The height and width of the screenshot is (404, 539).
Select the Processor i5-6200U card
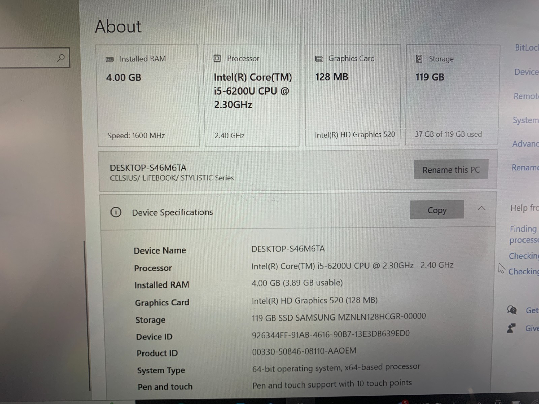click(252, 96)
